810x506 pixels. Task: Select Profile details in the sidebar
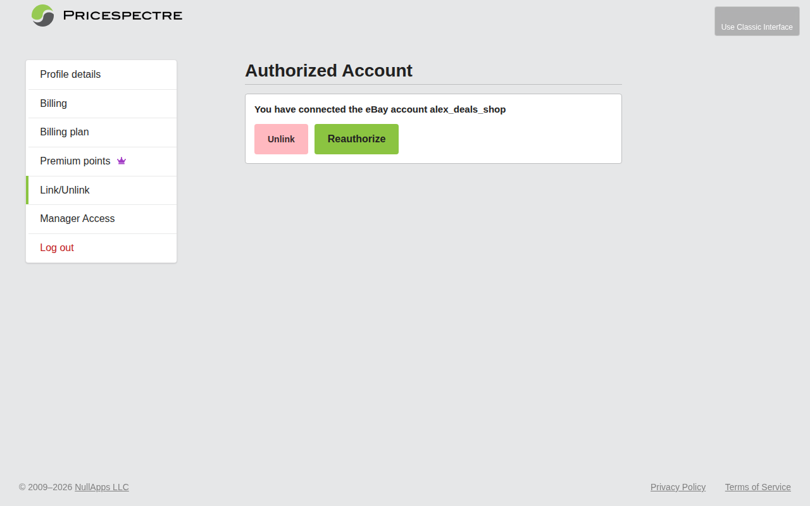coord(70,74)
